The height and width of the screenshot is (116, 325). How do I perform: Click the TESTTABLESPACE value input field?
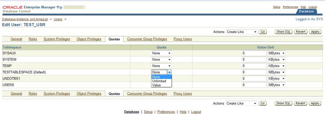(x=254, y=72)
